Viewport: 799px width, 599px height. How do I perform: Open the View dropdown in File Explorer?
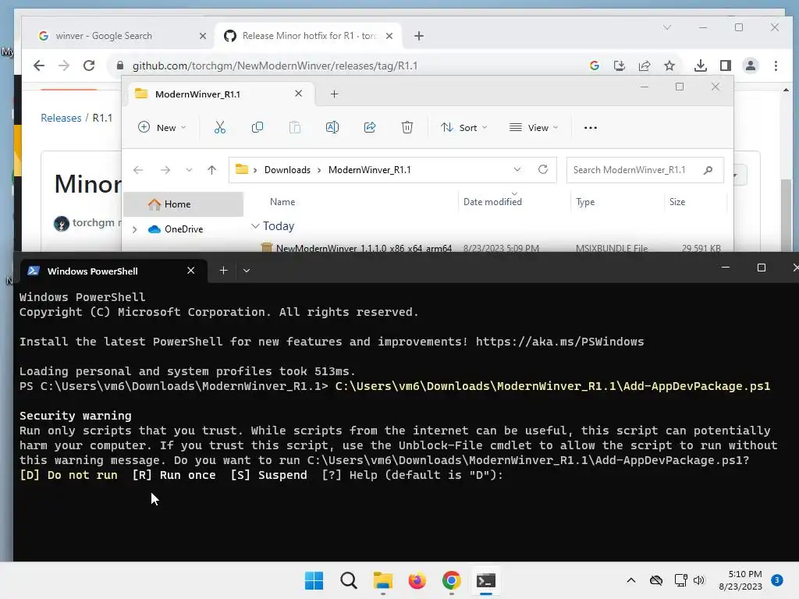click(534, 127)
